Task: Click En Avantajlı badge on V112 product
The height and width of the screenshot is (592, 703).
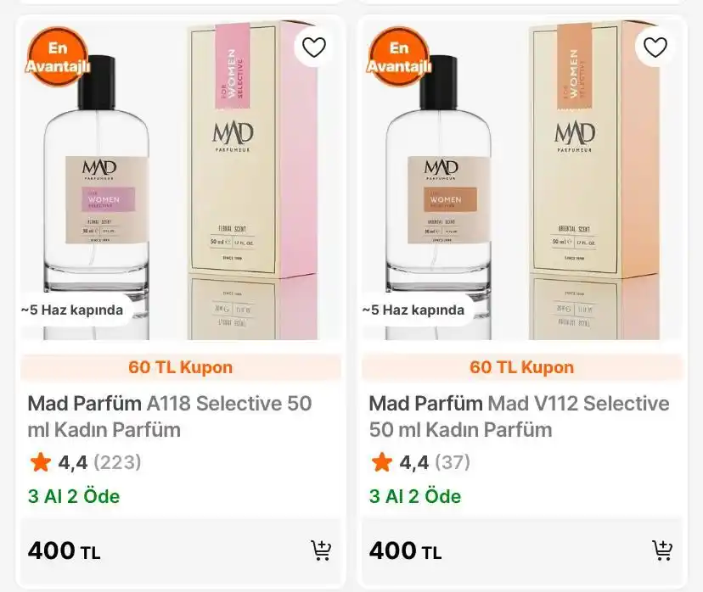Action: (x=398, y=57)
